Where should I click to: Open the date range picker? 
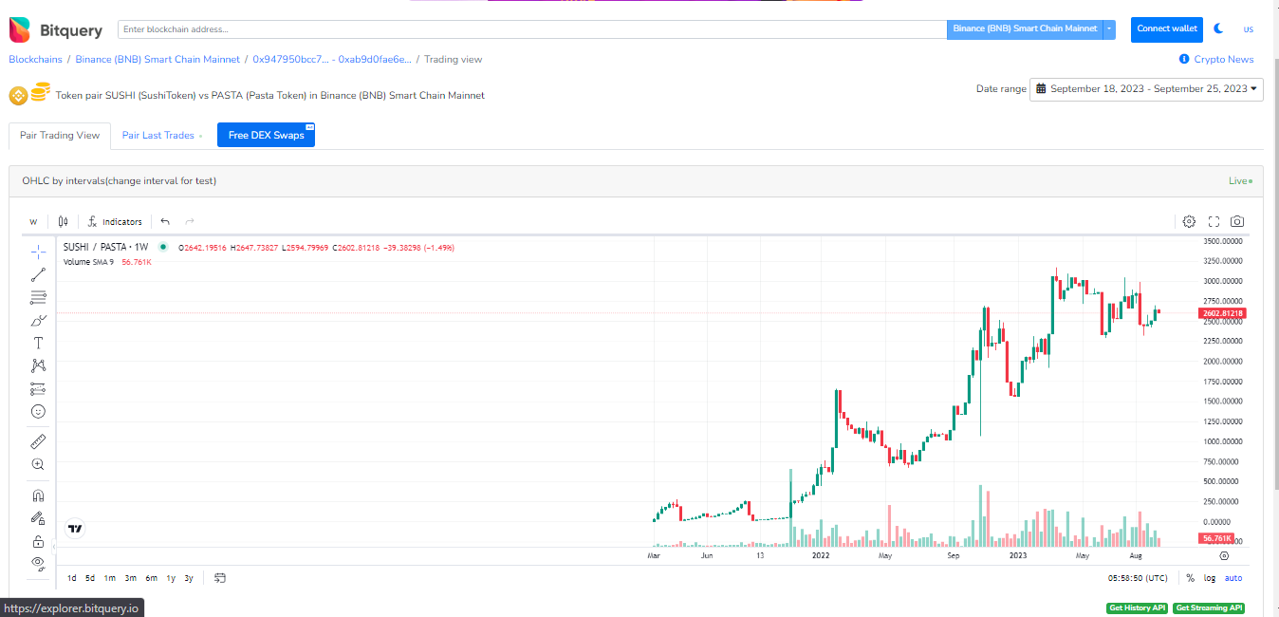1146,88
